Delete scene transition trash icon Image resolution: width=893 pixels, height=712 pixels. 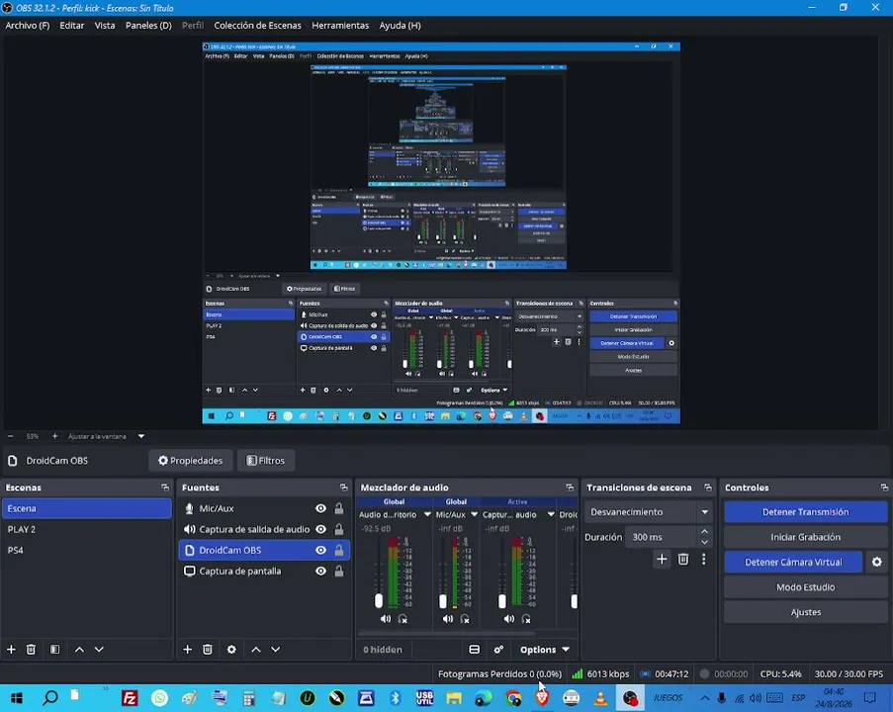tap(682, 560)
